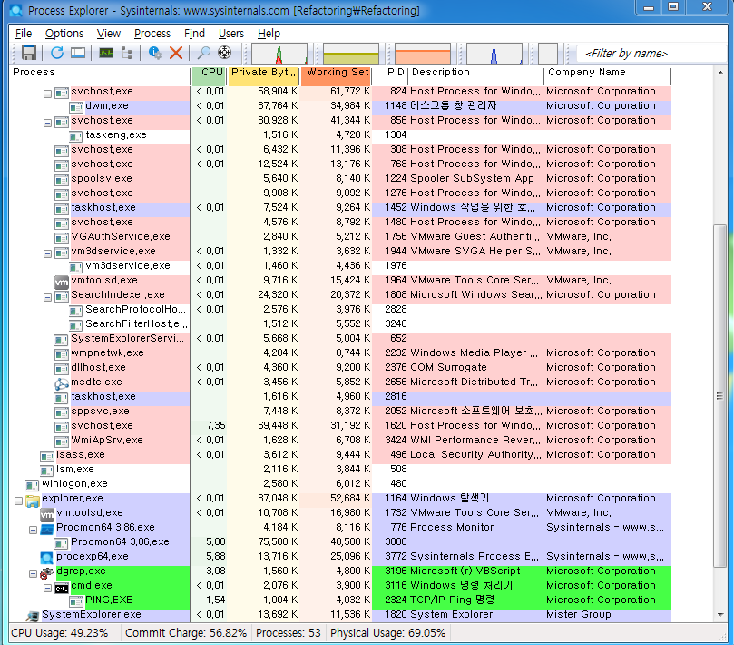Click the Save toolbar icon
The height and width of the screenshot is (645, 734).
tap(29, 53)
